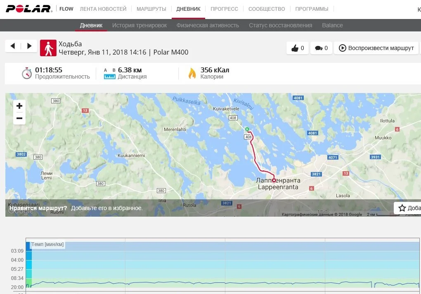Click the green route start marker
This screenshot has height=294, width=421.
pos(247,129)
